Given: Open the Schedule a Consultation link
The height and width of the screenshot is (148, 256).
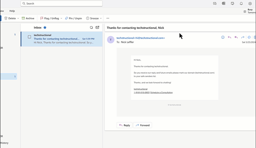Looking at the screenshot, I should (x=162, y=93).
